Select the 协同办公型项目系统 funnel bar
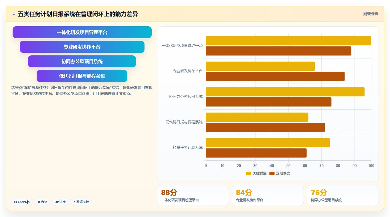 click(82, 61)
